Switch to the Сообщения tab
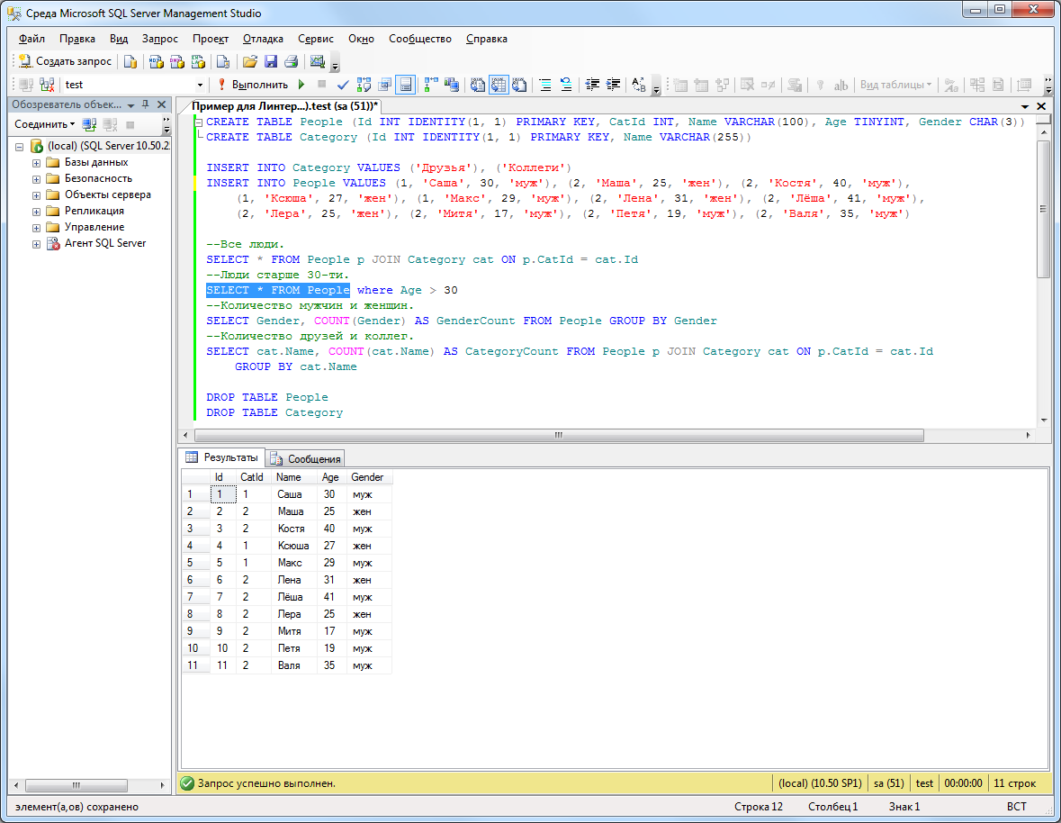 (x=306, y=459)
